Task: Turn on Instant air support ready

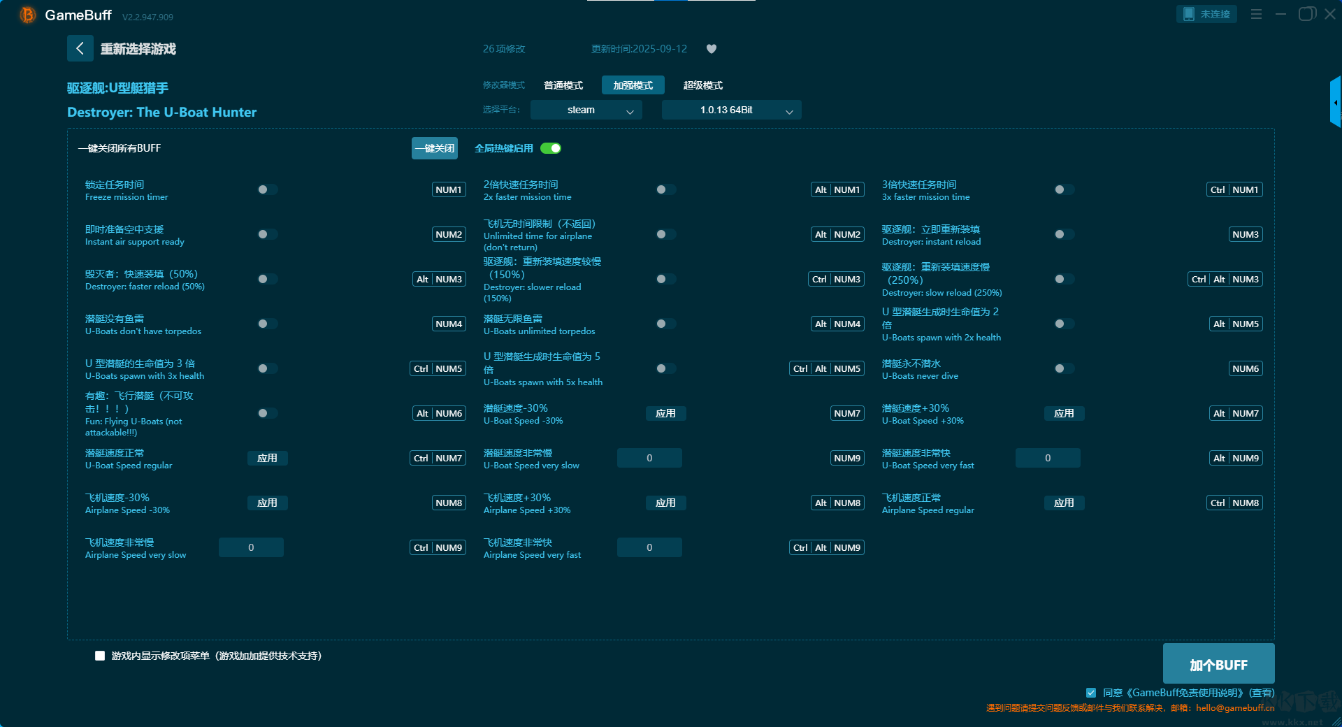Action: tap(268, 234)
